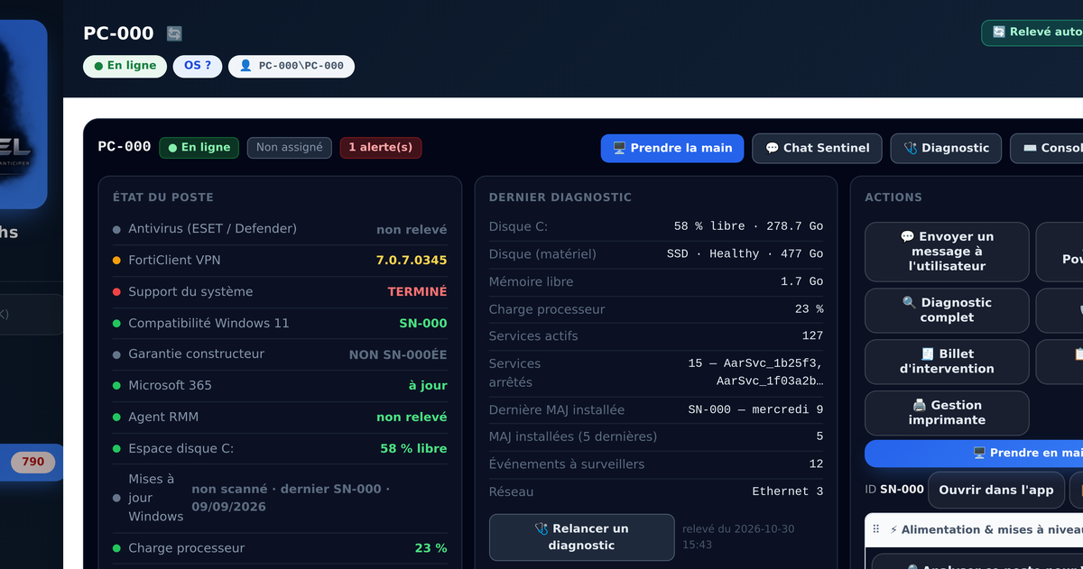
Task: Open Chat Sentinel
Action: tap(818, 148)
